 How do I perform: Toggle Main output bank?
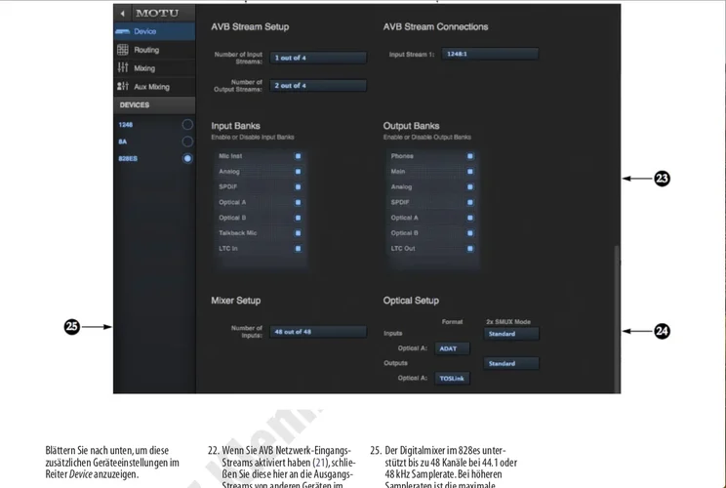coord(470,172)
